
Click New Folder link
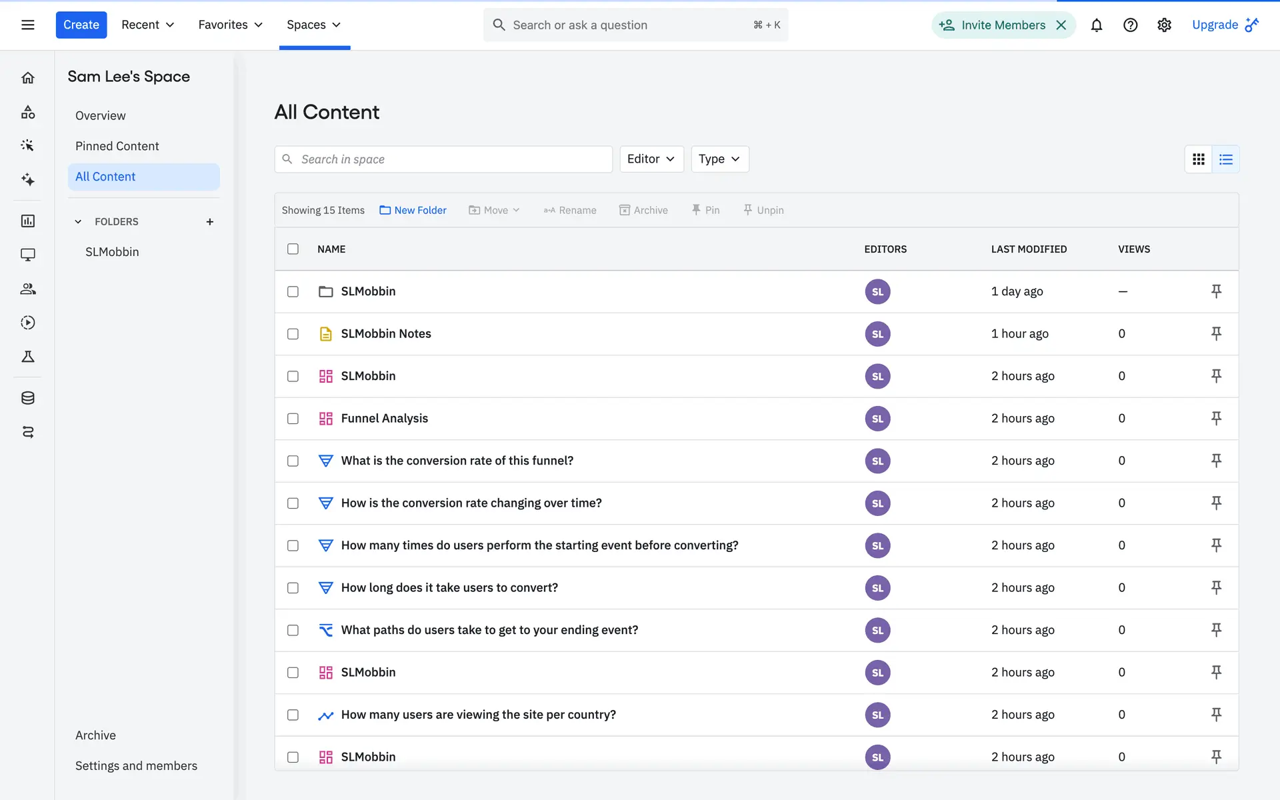pos(413,210)
